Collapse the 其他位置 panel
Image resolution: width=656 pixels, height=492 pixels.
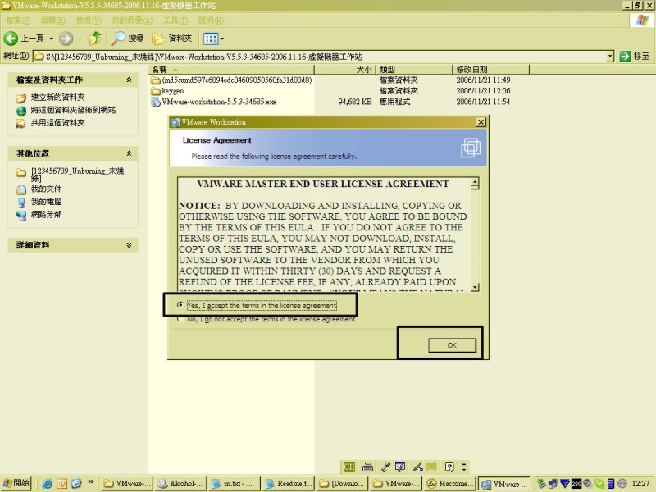(130, 153)
